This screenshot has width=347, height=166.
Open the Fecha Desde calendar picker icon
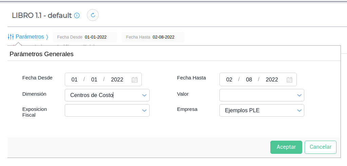134,80
